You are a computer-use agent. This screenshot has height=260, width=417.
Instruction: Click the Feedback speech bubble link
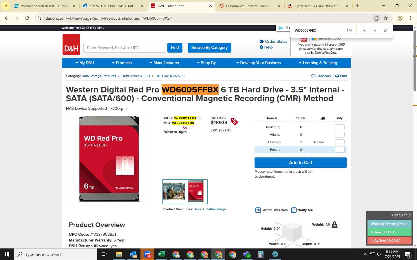point(321,76)
